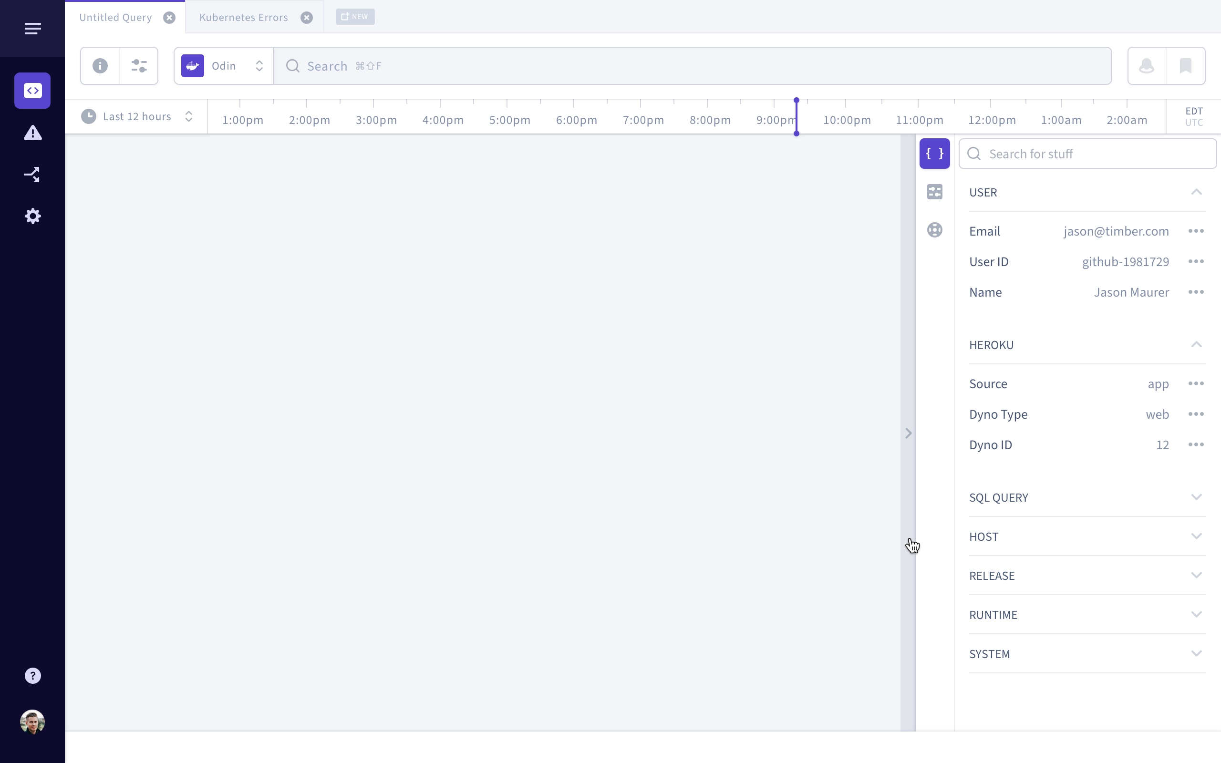Open the hamburger menu
The height and width of the screenshot is (763, 1221).
click(32, 28)
